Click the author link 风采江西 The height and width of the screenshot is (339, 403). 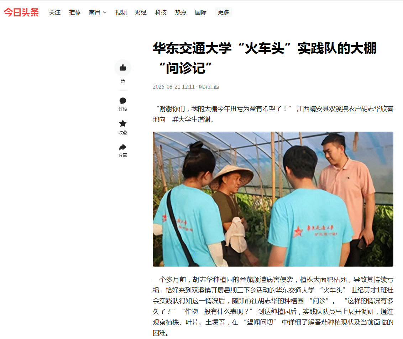coord(209,87)
